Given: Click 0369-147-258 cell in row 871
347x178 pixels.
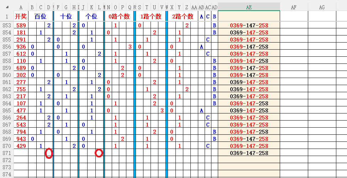Looking at the screenshot, I should click(x=249, y=153).
